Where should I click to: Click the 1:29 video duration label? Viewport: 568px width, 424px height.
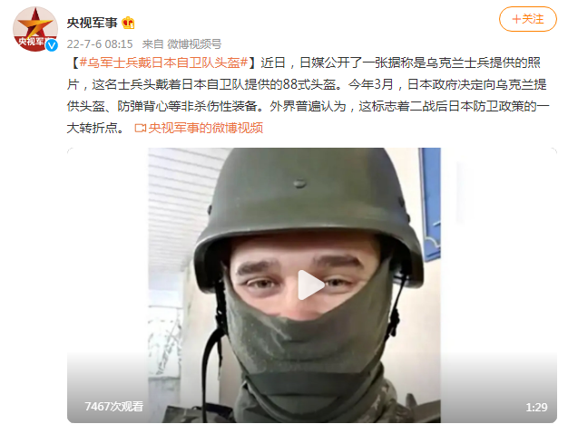[536, 408]
